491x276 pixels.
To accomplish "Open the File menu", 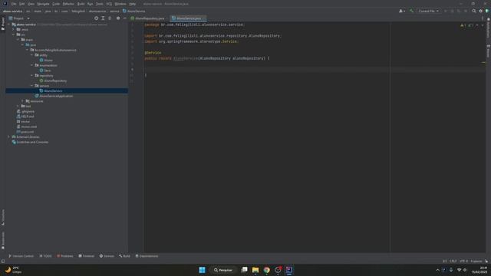I will click(x=14, y=4).
